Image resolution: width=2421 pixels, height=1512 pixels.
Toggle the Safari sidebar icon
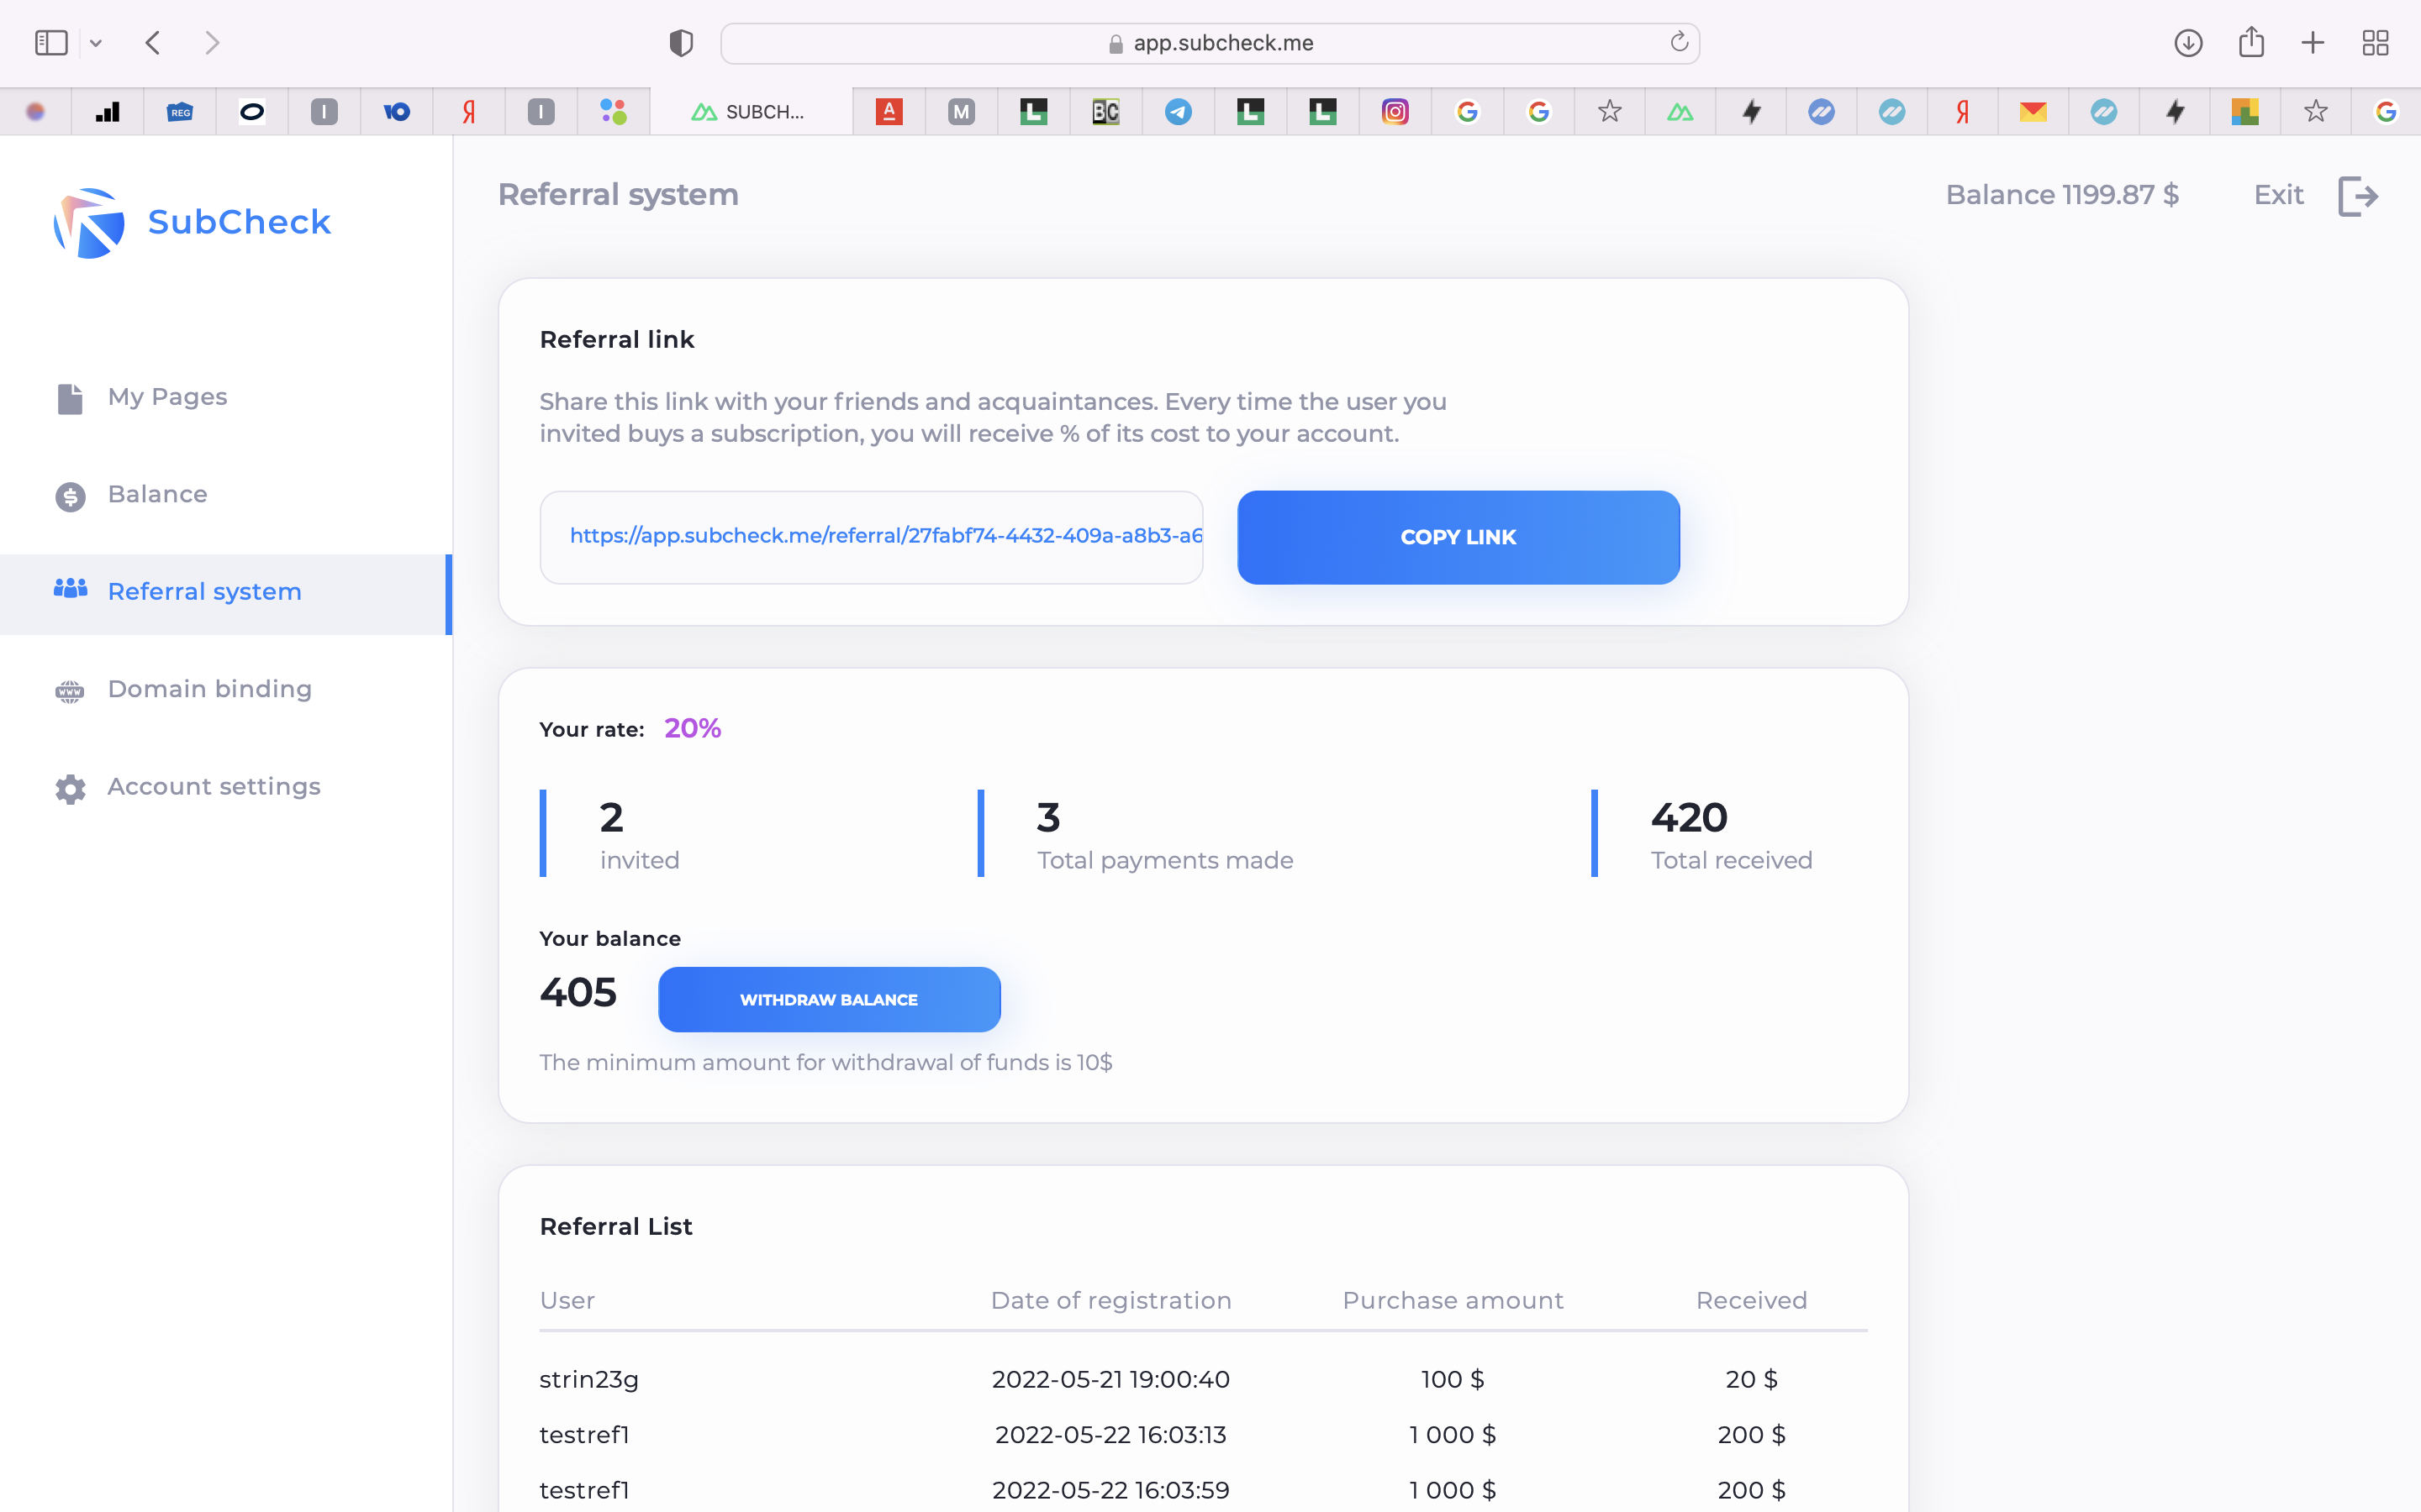click(x=51, y=43)
